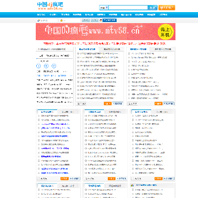Click the QQ penguin login button
Viewport: 198px width, 198px height.
click(x=108, y=20)
